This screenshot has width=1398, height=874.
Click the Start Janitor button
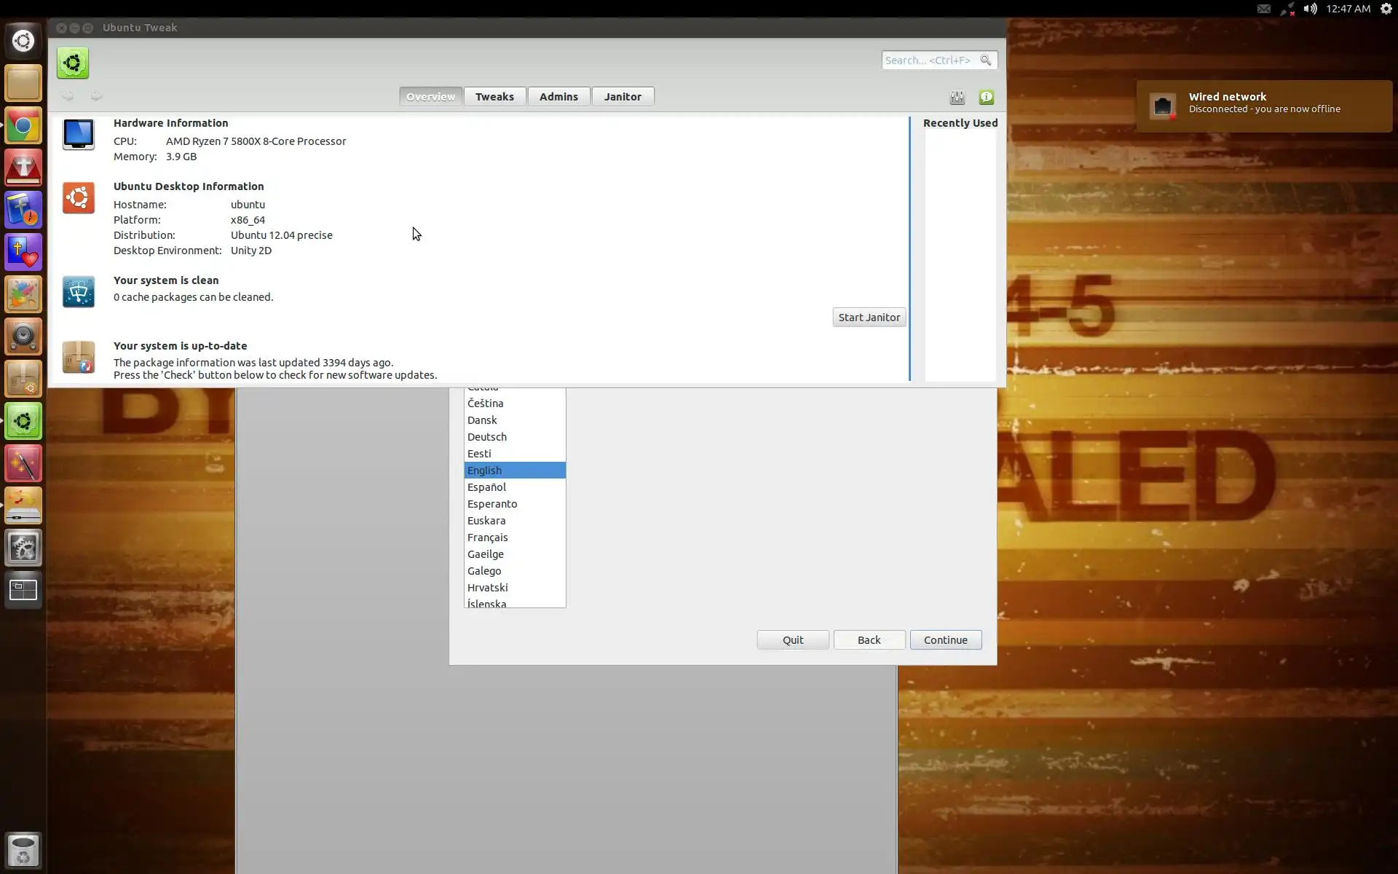[869, 318]
